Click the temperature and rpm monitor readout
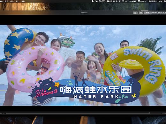Screen dimensions: 166x124 103,1
